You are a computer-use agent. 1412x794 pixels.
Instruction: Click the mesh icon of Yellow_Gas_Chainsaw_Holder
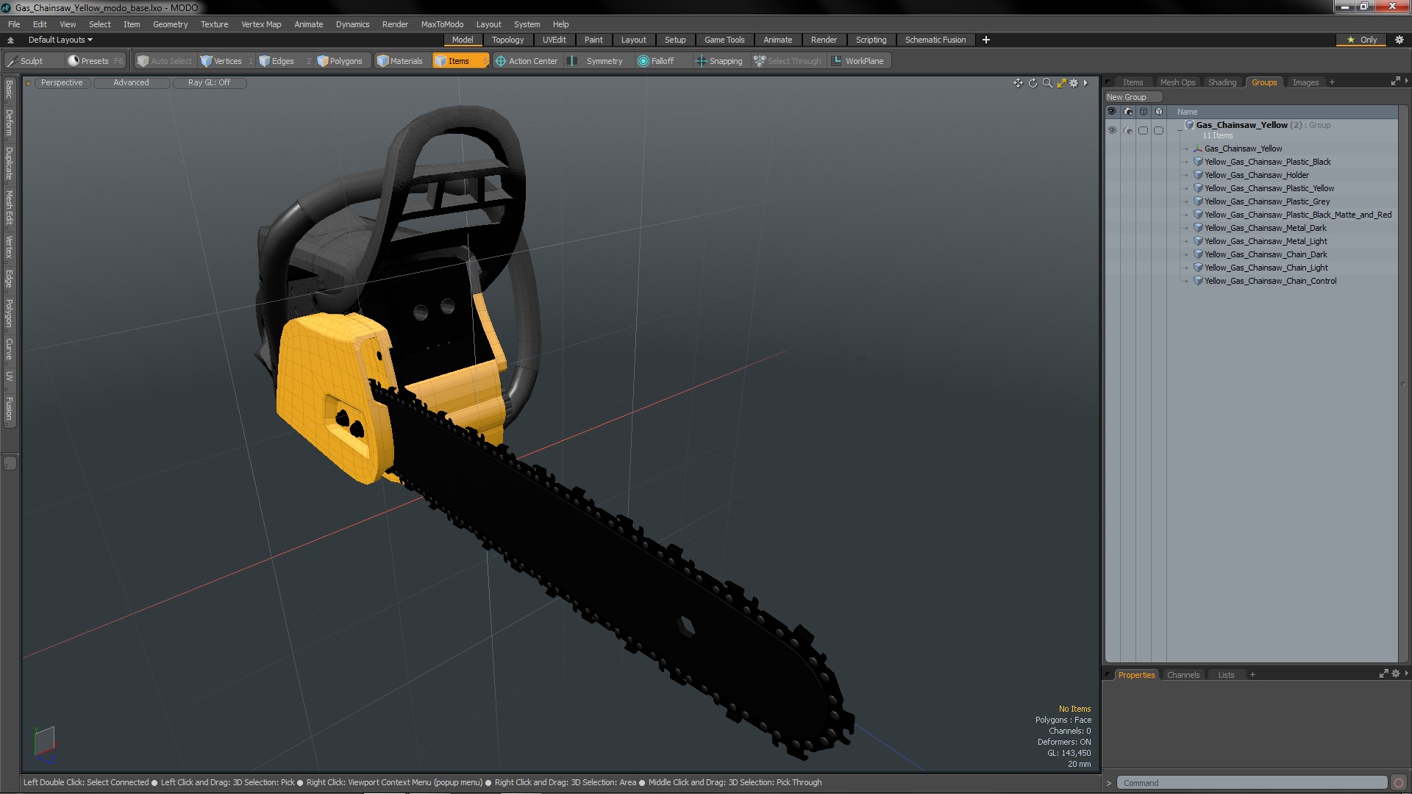(x=1198, y=175)
